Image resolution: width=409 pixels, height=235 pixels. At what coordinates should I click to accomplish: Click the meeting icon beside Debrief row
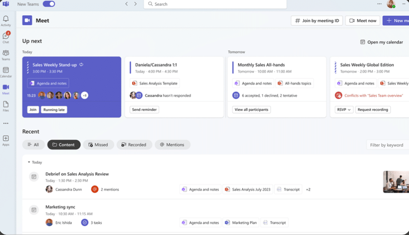[34, 176]
